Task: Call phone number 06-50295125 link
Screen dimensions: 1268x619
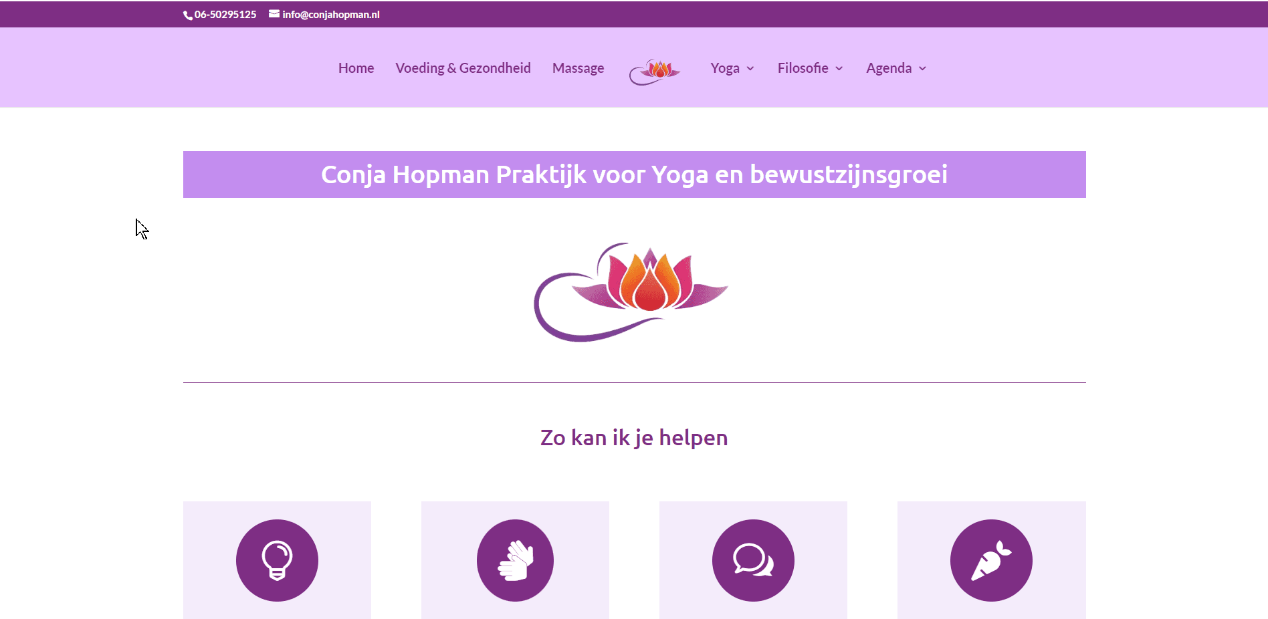Action: (225, 15)
